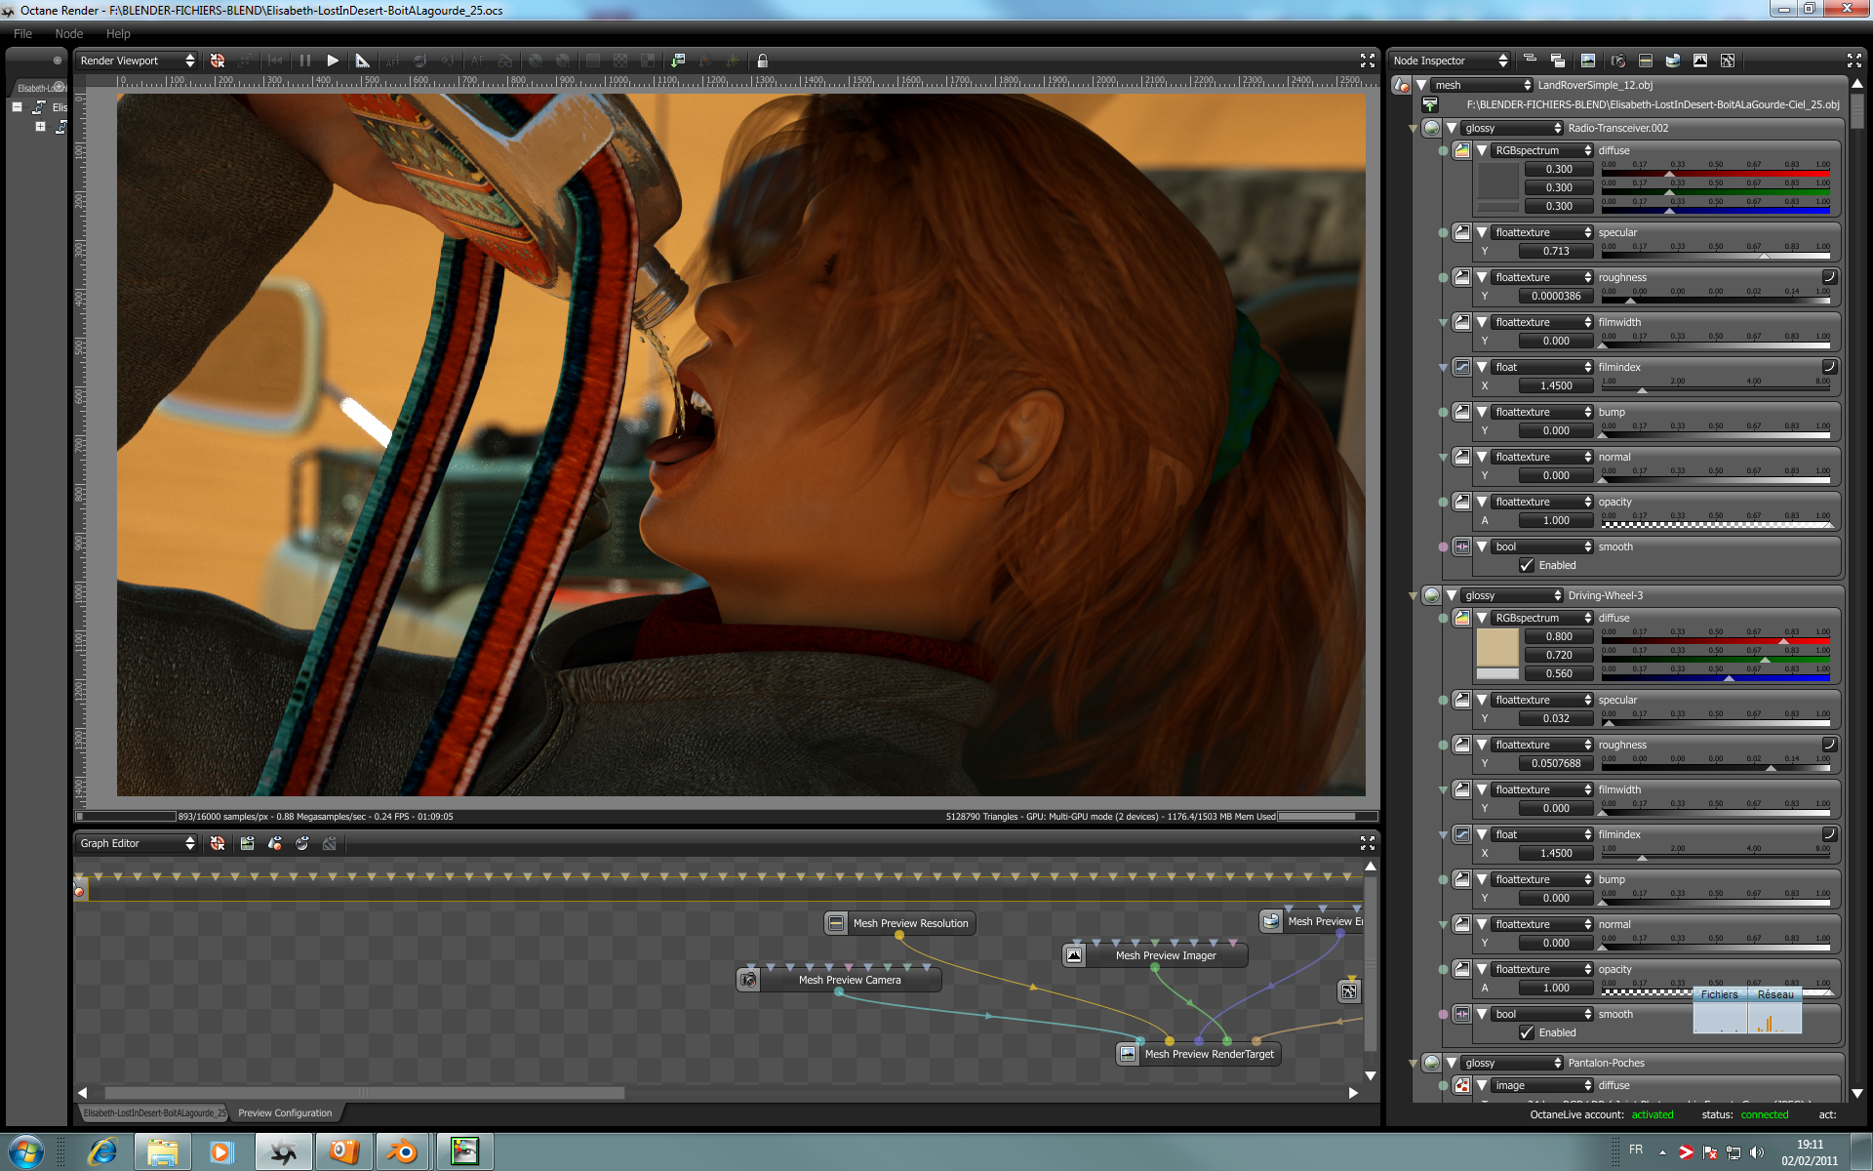Screen dimensions: 1873x1171
Task: Click the mesh reload file icon
Action: pos(1430,104)
